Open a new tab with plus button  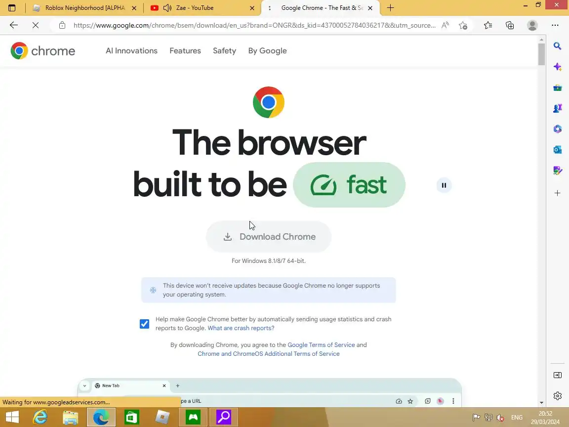pyautogui.click(x=391, y=7)
